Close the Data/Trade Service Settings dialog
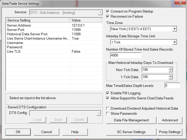 [x=180, y=2]
